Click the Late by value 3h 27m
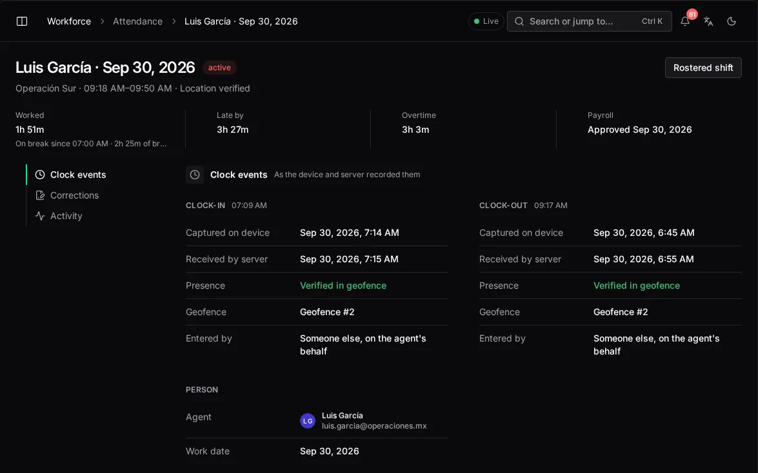This screenshot has height=473, width=758. (x=232, y=130)
